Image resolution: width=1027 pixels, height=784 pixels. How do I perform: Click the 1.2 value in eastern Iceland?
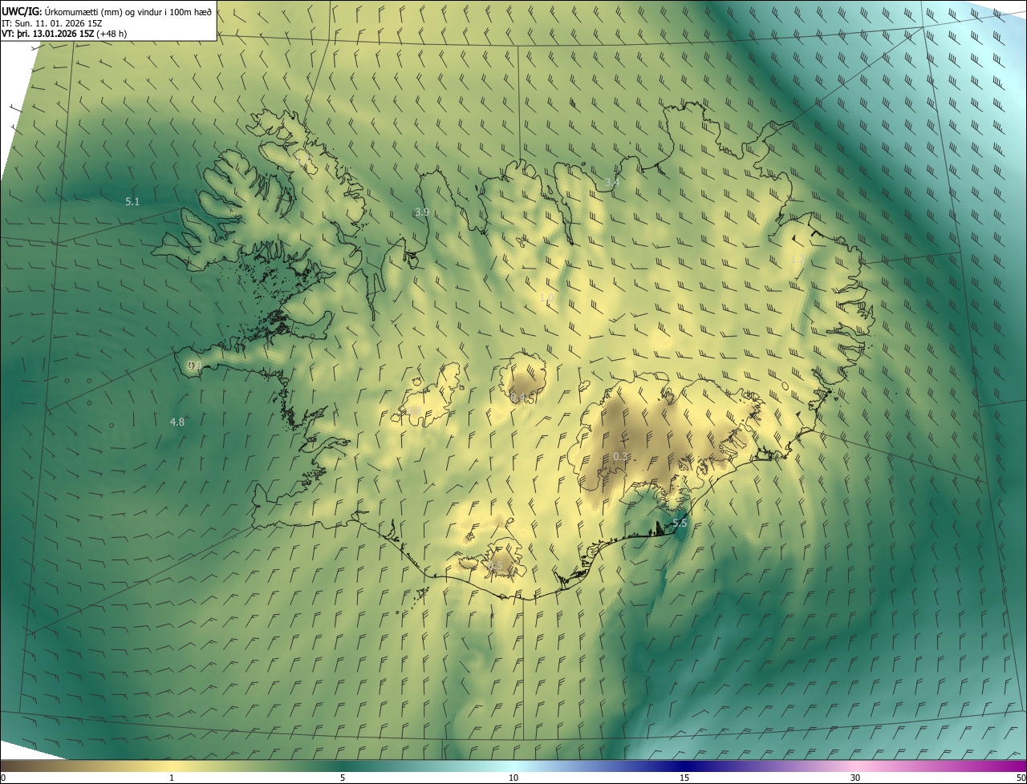click(798, 259)
